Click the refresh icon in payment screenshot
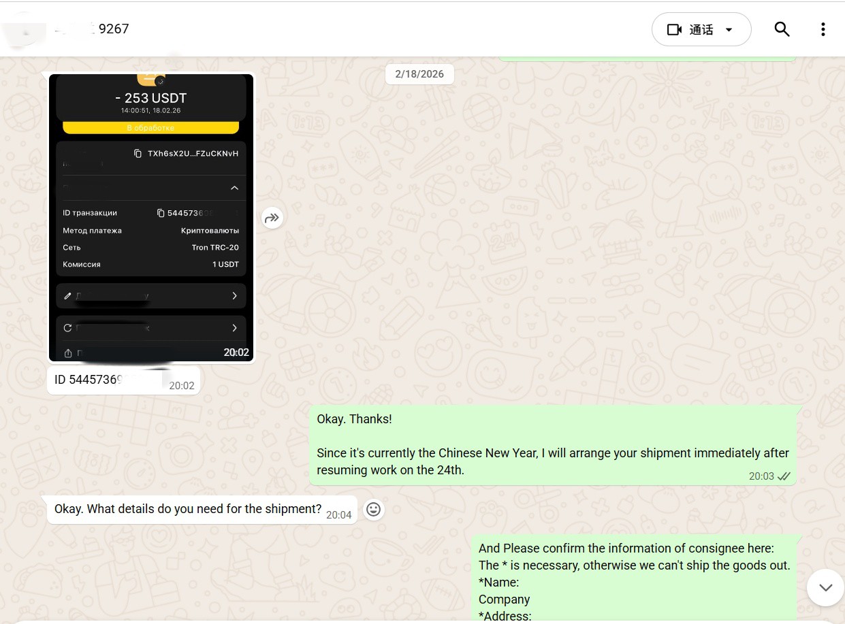 tap(67, 328)
